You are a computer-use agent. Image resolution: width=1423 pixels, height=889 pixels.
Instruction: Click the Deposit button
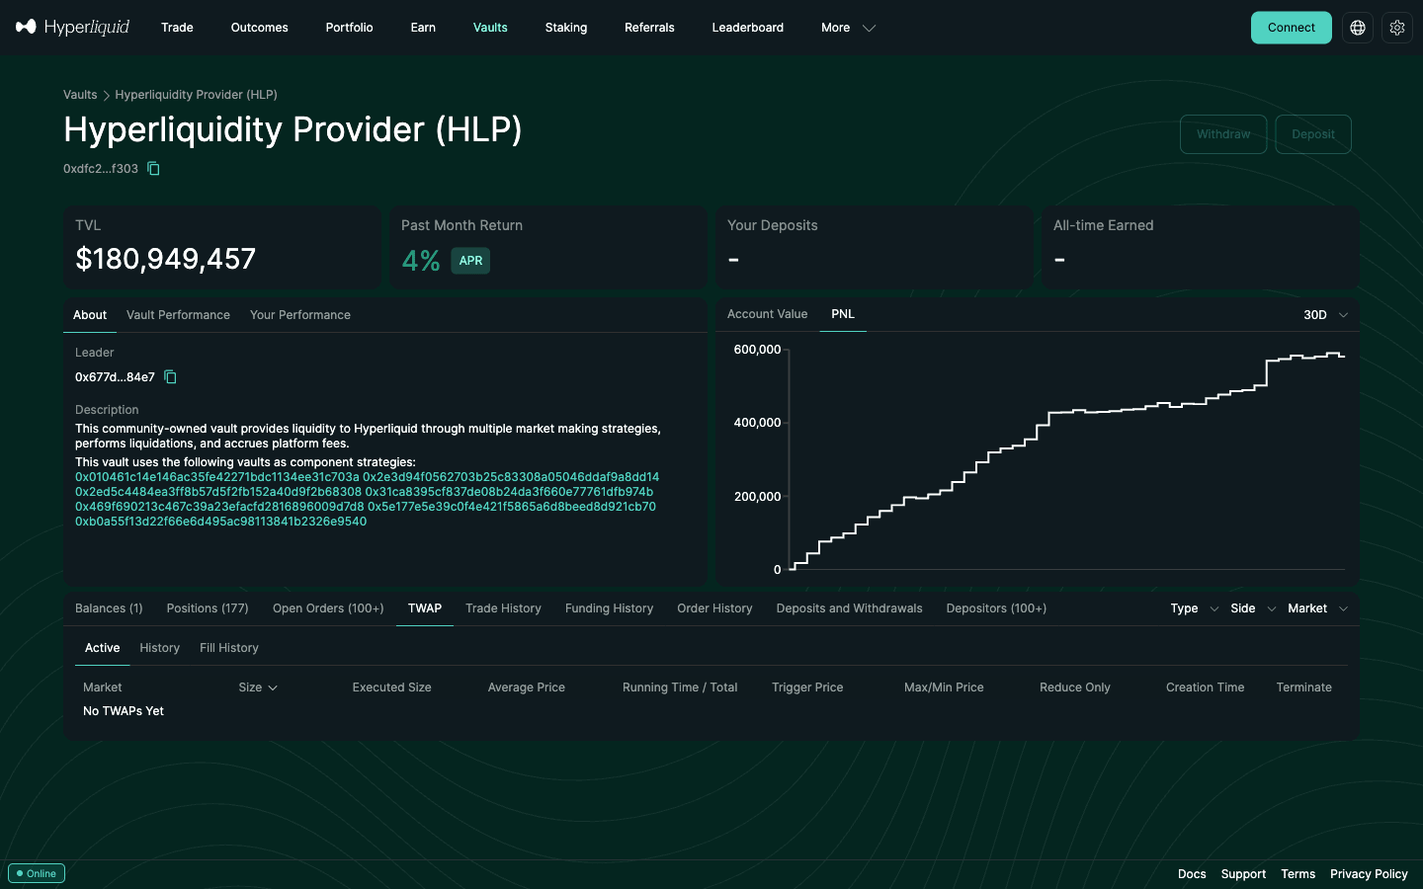click(x=1313, y=134)
